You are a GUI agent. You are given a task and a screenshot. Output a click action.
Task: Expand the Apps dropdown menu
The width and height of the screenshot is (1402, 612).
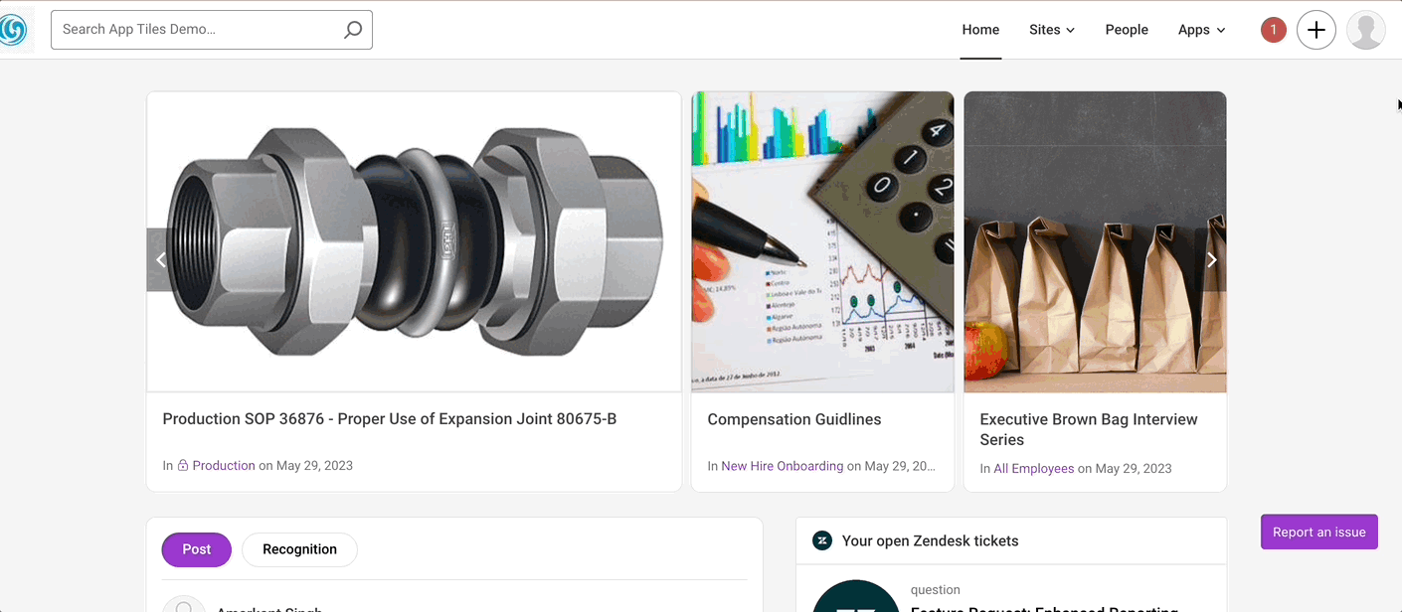click(x=1201, y=30)
